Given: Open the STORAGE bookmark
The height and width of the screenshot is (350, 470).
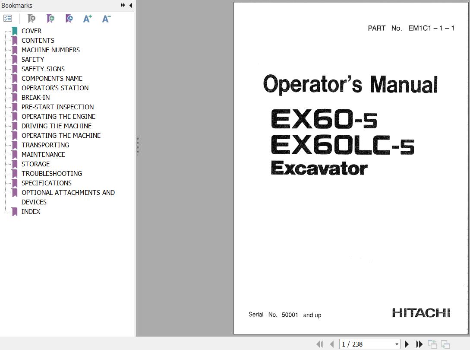Looking at the screenshot, I should (x=36, y=164).
